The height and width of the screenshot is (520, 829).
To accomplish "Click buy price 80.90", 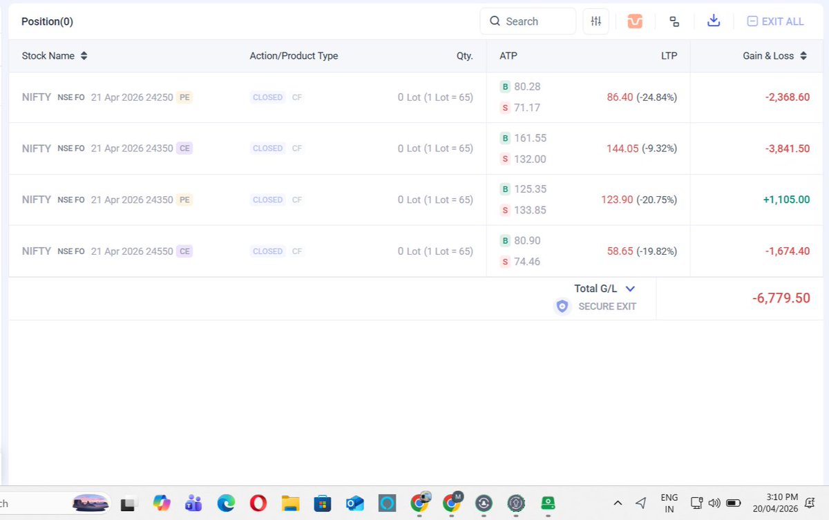I will [527, 240].
